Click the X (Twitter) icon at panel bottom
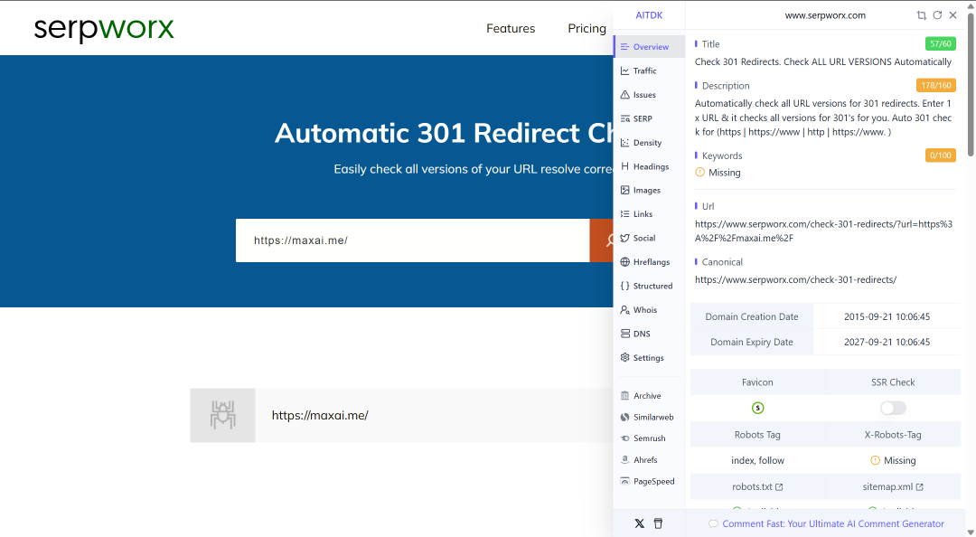976x537 pixels. click(639, 523)
